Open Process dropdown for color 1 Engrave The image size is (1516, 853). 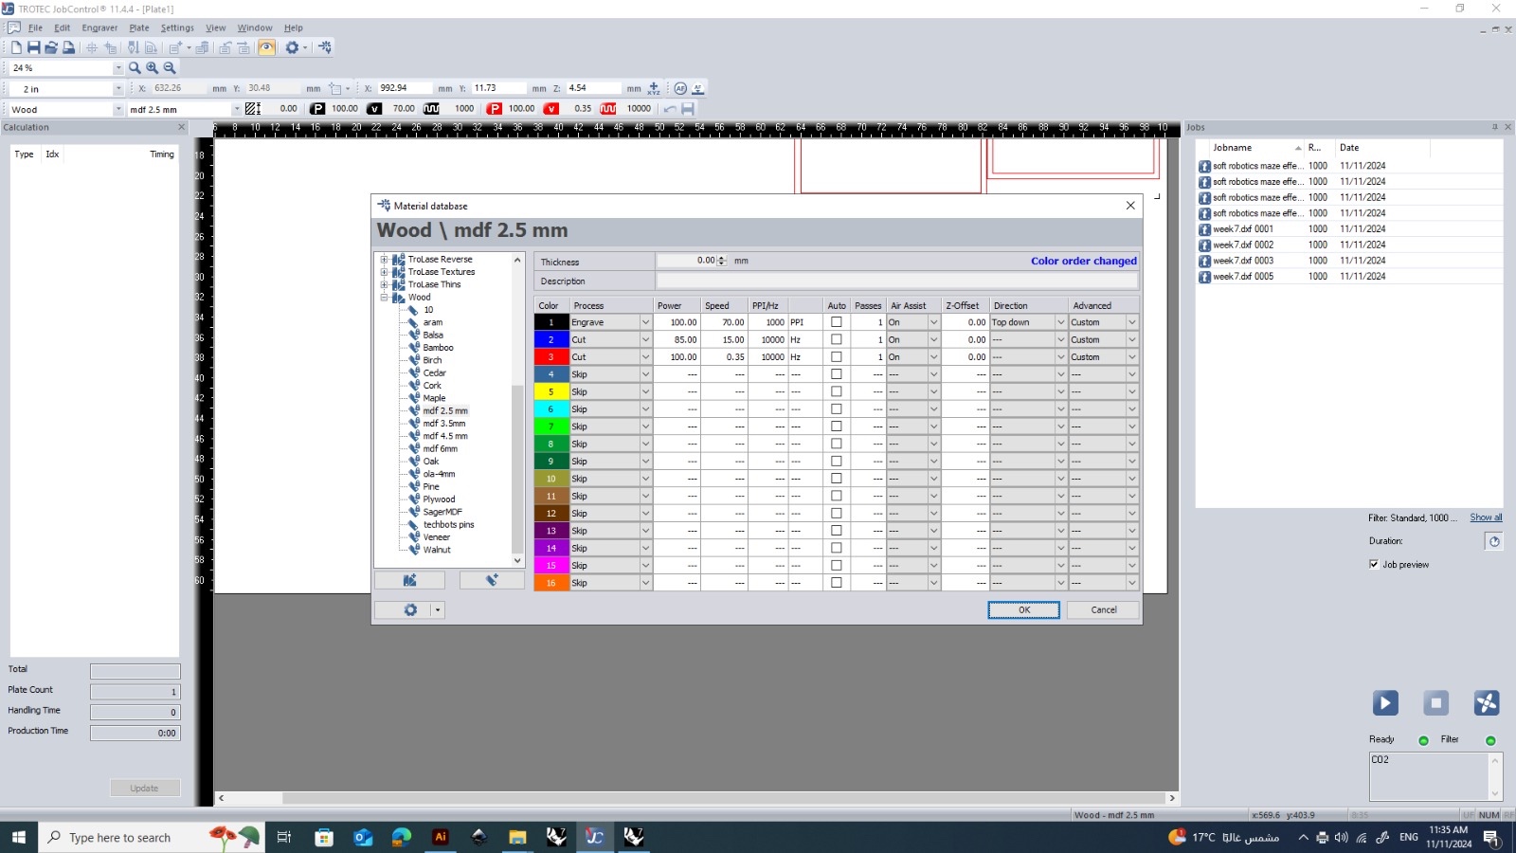coord(645,322)
